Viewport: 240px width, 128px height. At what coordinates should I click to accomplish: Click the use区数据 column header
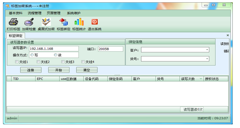pyautogui.click(x=71, y=79)
